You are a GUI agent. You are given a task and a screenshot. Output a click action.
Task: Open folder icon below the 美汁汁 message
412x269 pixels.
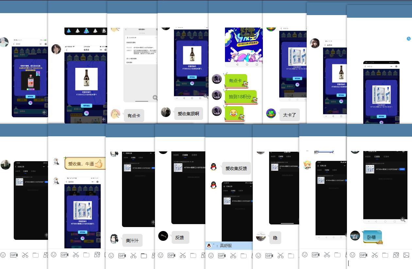(144, 256)
